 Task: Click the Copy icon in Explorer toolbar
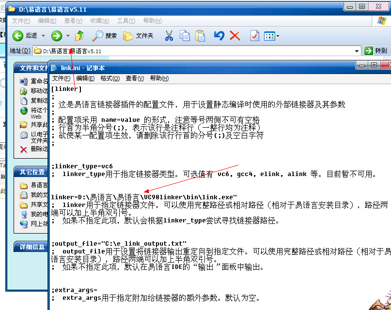pos(185,36)
